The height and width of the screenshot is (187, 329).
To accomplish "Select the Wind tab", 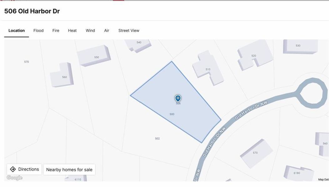I will 90,30.
